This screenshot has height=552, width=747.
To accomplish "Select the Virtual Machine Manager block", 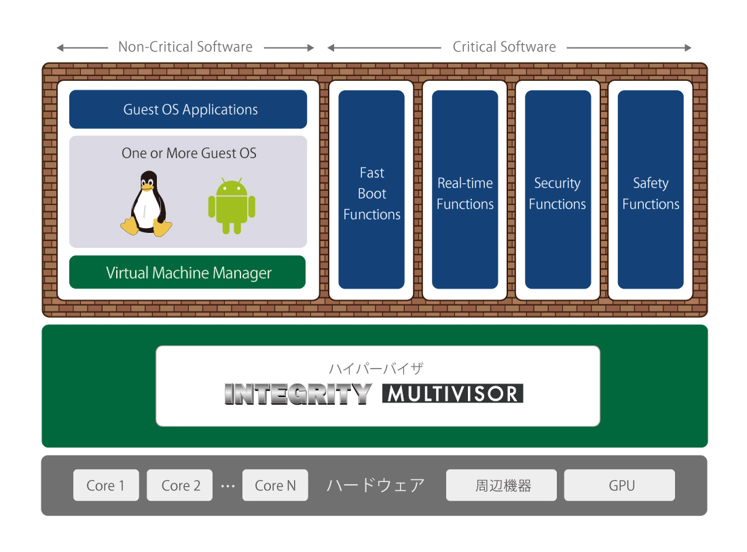I will 187,272.
